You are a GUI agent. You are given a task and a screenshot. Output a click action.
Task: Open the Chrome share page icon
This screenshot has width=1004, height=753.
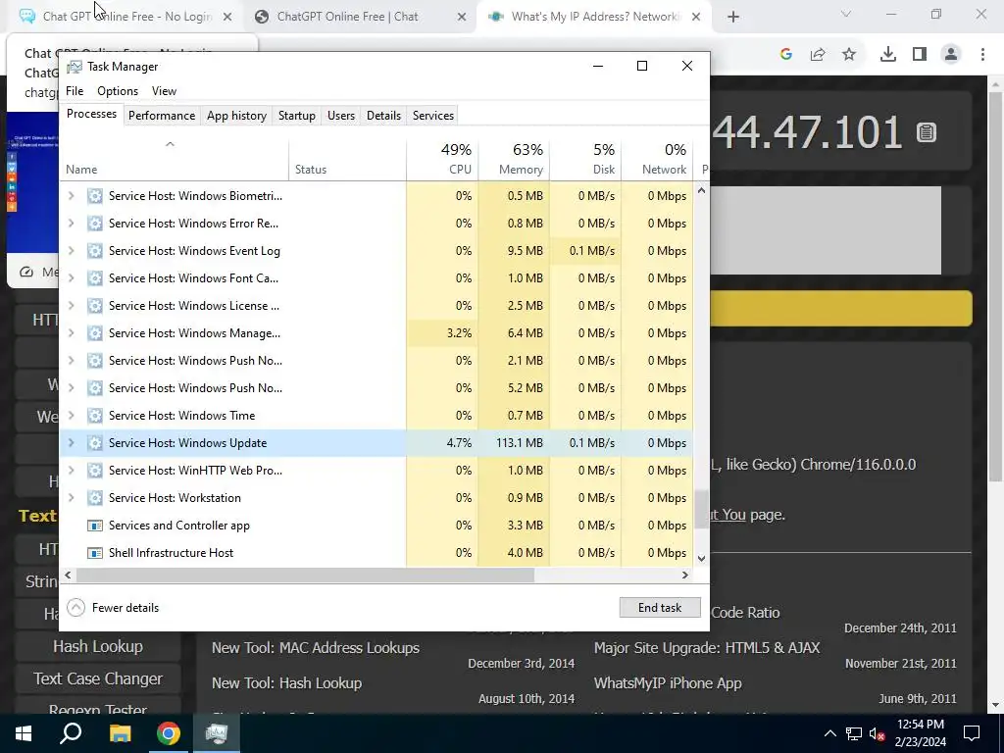pos(818,55)
